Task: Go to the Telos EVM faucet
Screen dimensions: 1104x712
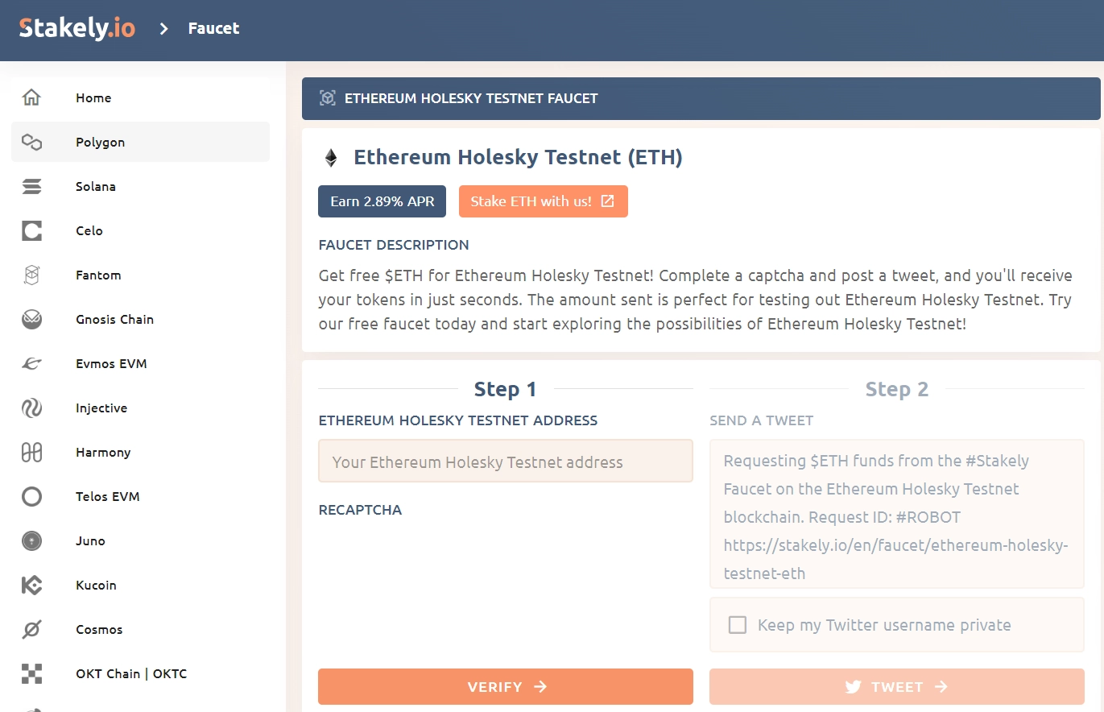Action: [x=107, y=497]
